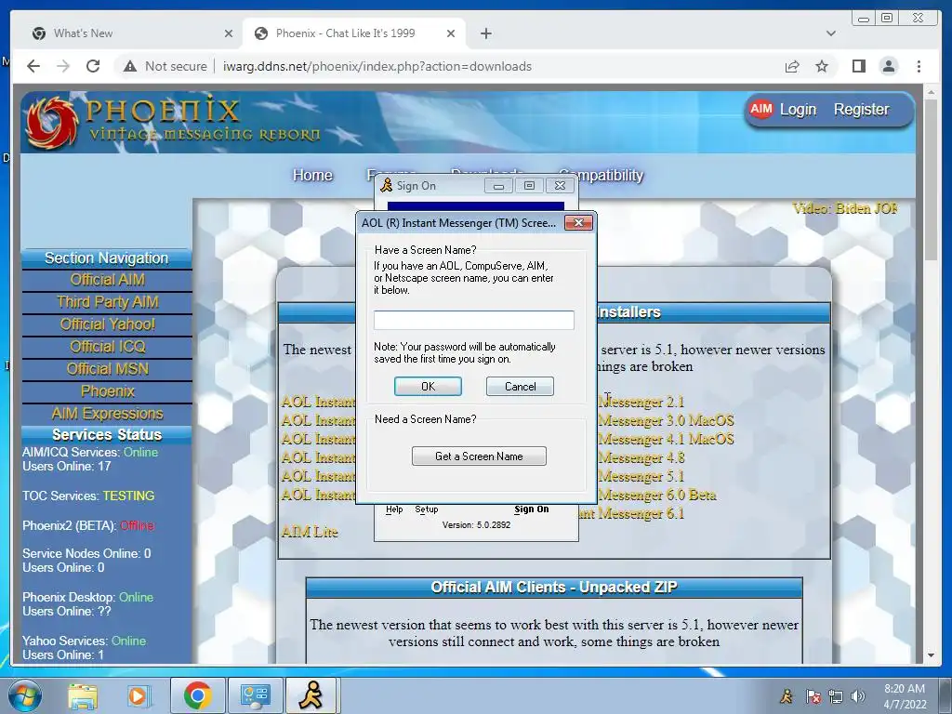Close the Phoenix tab
This screenshot has width=952, height=714.
[x=451, y=33]
